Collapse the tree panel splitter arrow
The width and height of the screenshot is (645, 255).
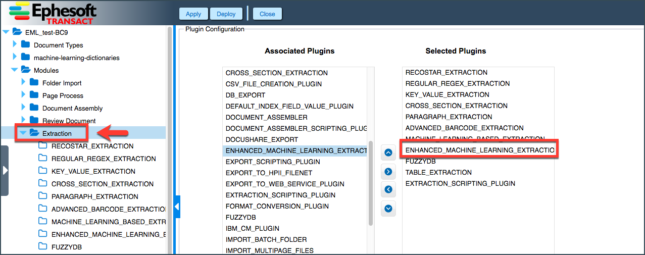(177, 207)
